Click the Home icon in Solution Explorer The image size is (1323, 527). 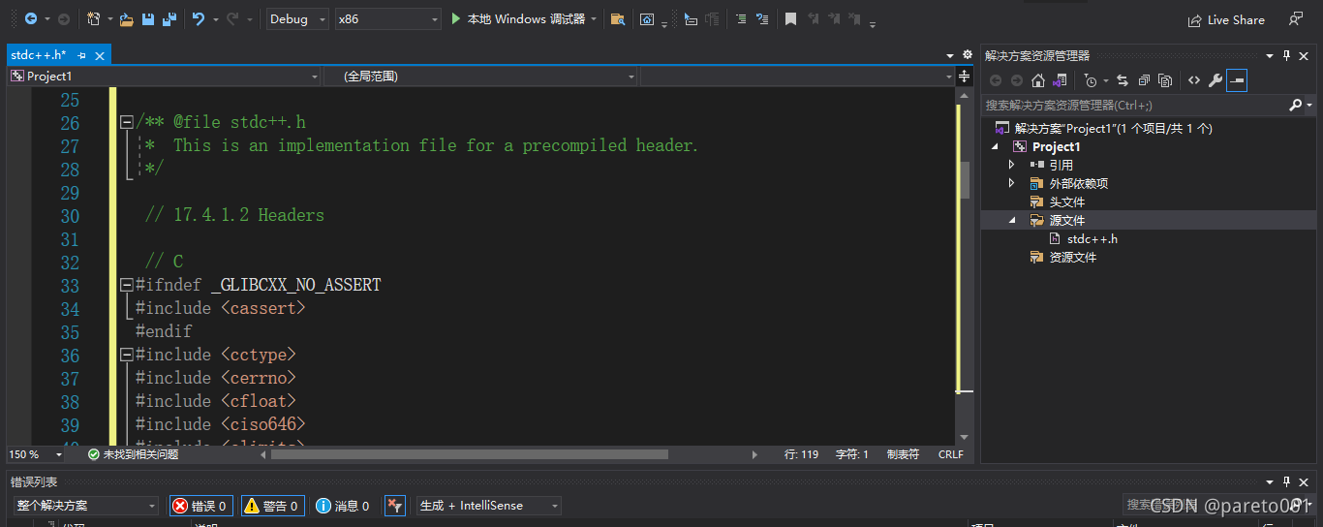click(1038, 80)
